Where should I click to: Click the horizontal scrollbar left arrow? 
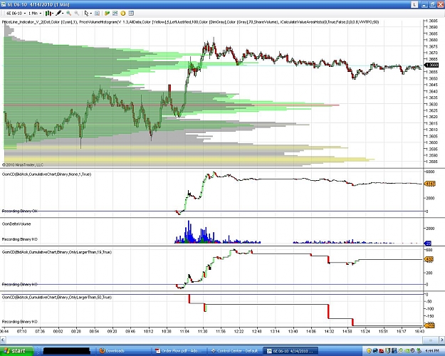pos(3,340)
